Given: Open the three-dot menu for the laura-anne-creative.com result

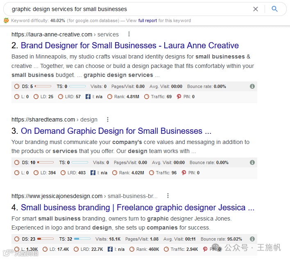Looking at the screenshot, I should click(129, 34).
